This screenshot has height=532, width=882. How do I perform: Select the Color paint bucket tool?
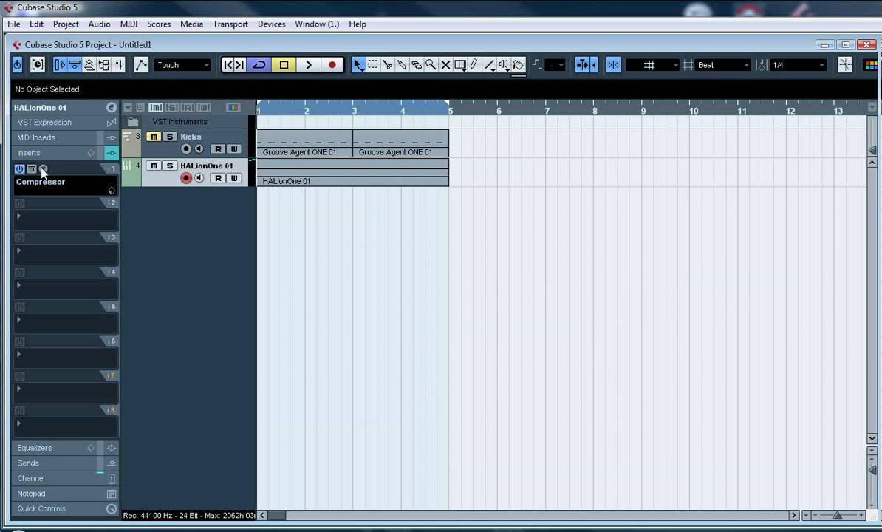coord(519,65)
